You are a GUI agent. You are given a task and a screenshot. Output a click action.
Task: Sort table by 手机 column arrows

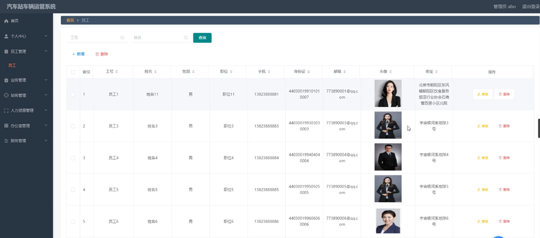click(269, 72)
